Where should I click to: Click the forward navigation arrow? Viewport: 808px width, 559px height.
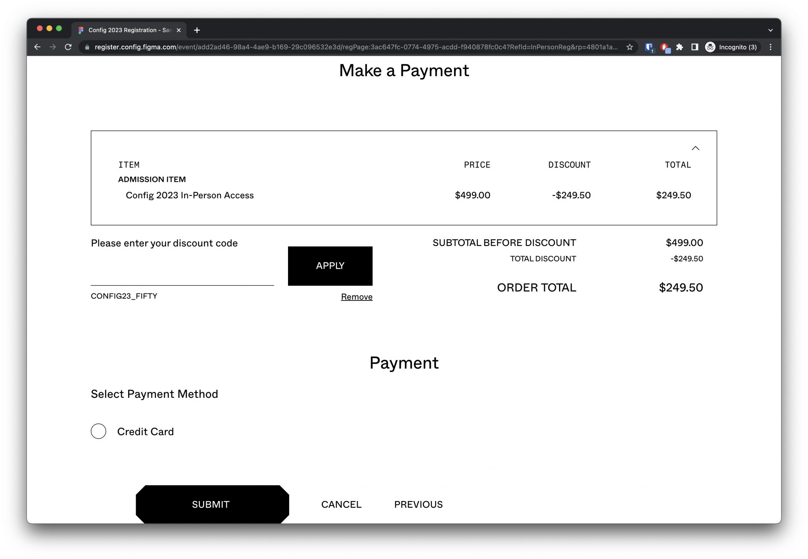[53, 47]
